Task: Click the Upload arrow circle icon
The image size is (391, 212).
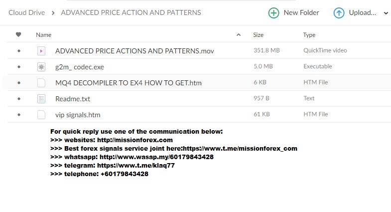Action: click(339, 13)
